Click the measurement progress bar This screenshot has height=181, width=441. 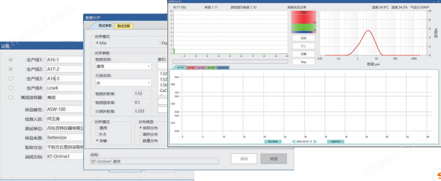coord(230,61)
